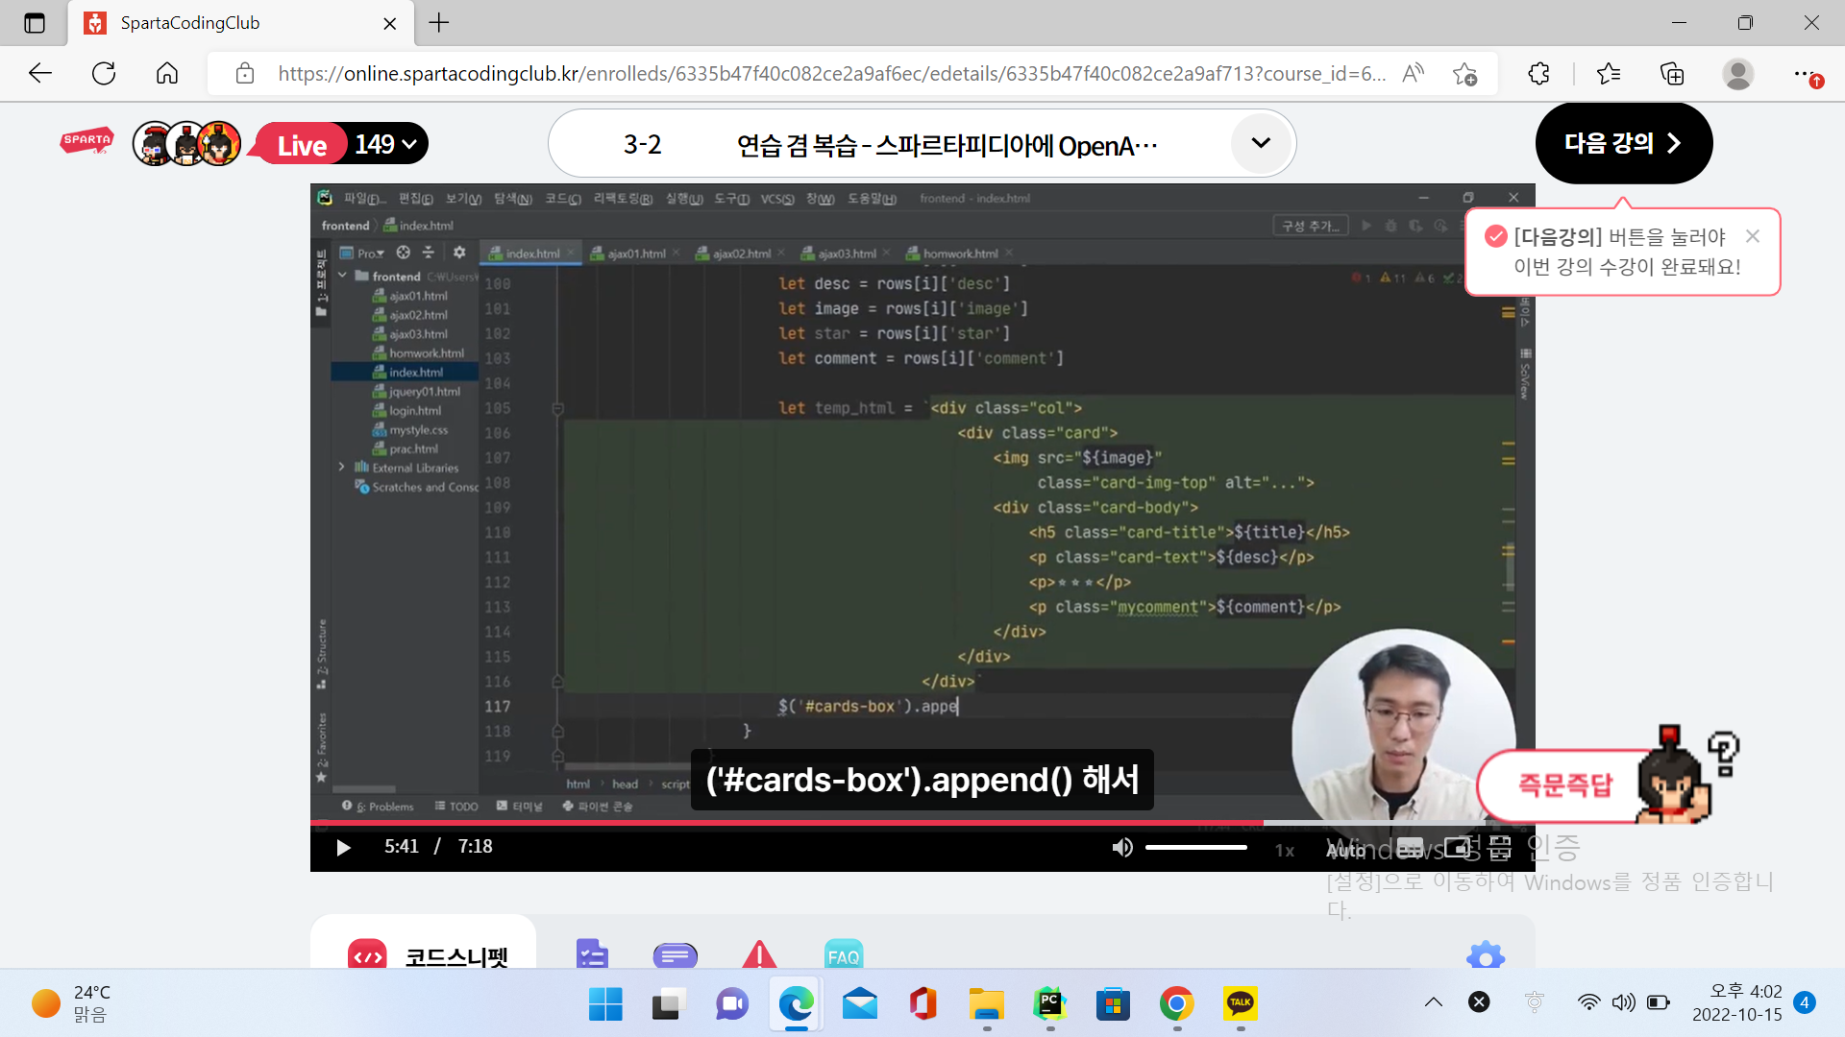Viewport: 1845px width, 1037px height.
Task: Open the 즉문즉답 Q&A button
Action: point(1564,785)
